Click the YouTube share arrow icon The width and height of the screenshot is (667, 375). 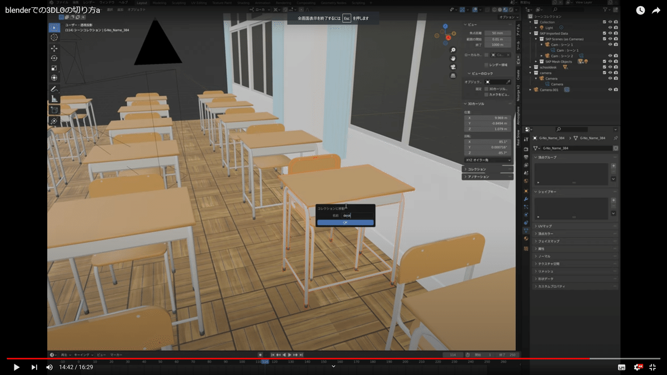tap(656, 11)
